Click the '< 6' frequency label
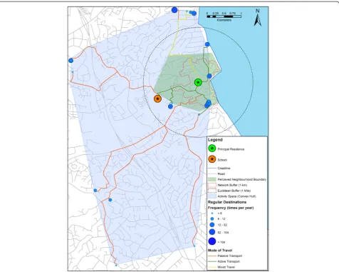 pos(220,213)
